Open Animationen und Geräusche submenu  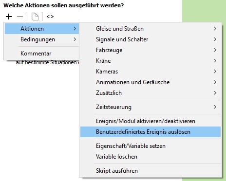click(151, 82)
